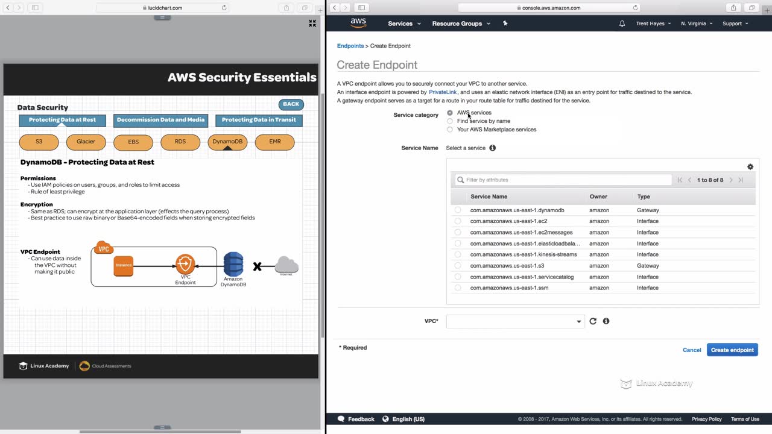Open the RDS section on the slide
The width and height of the screenshot is (772, 434).
click(x=180, y=142)
